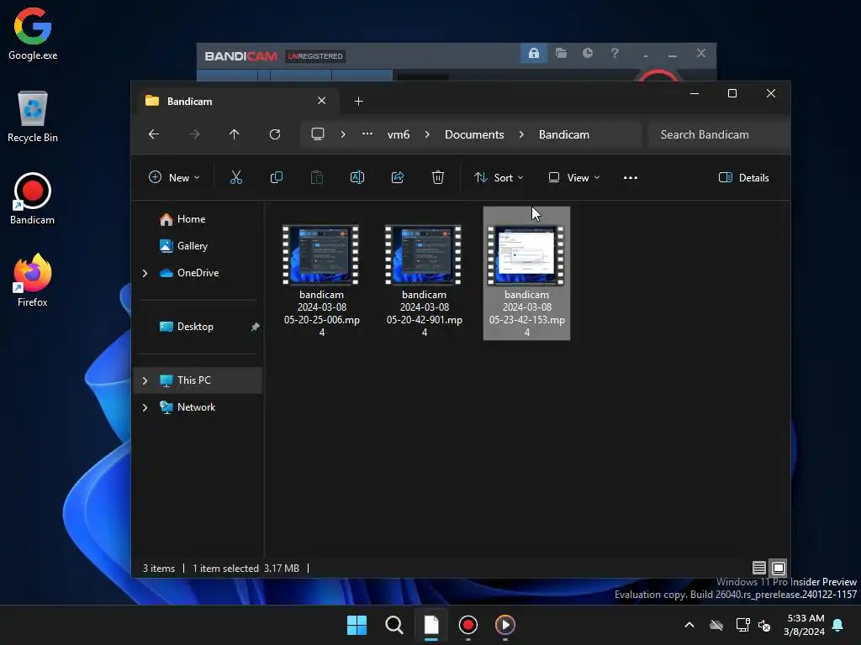
Task: Click the Rename icon in toolbar
Action: coord(357,177)
